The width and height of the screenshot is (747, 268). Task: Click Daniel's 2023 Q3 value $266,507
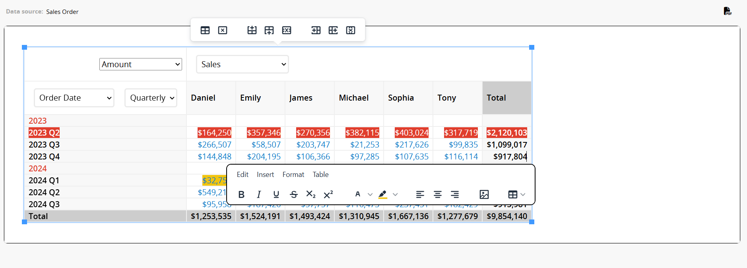[x=214, y=145]
